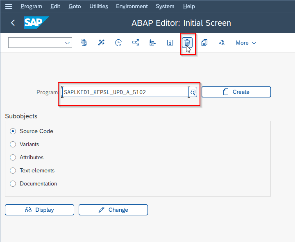Display object list hierarchy icon
The image size is (295, 242).
point(152,43)
